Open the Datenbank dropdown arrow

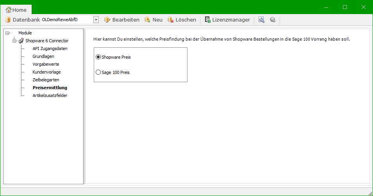click(96, 20)
